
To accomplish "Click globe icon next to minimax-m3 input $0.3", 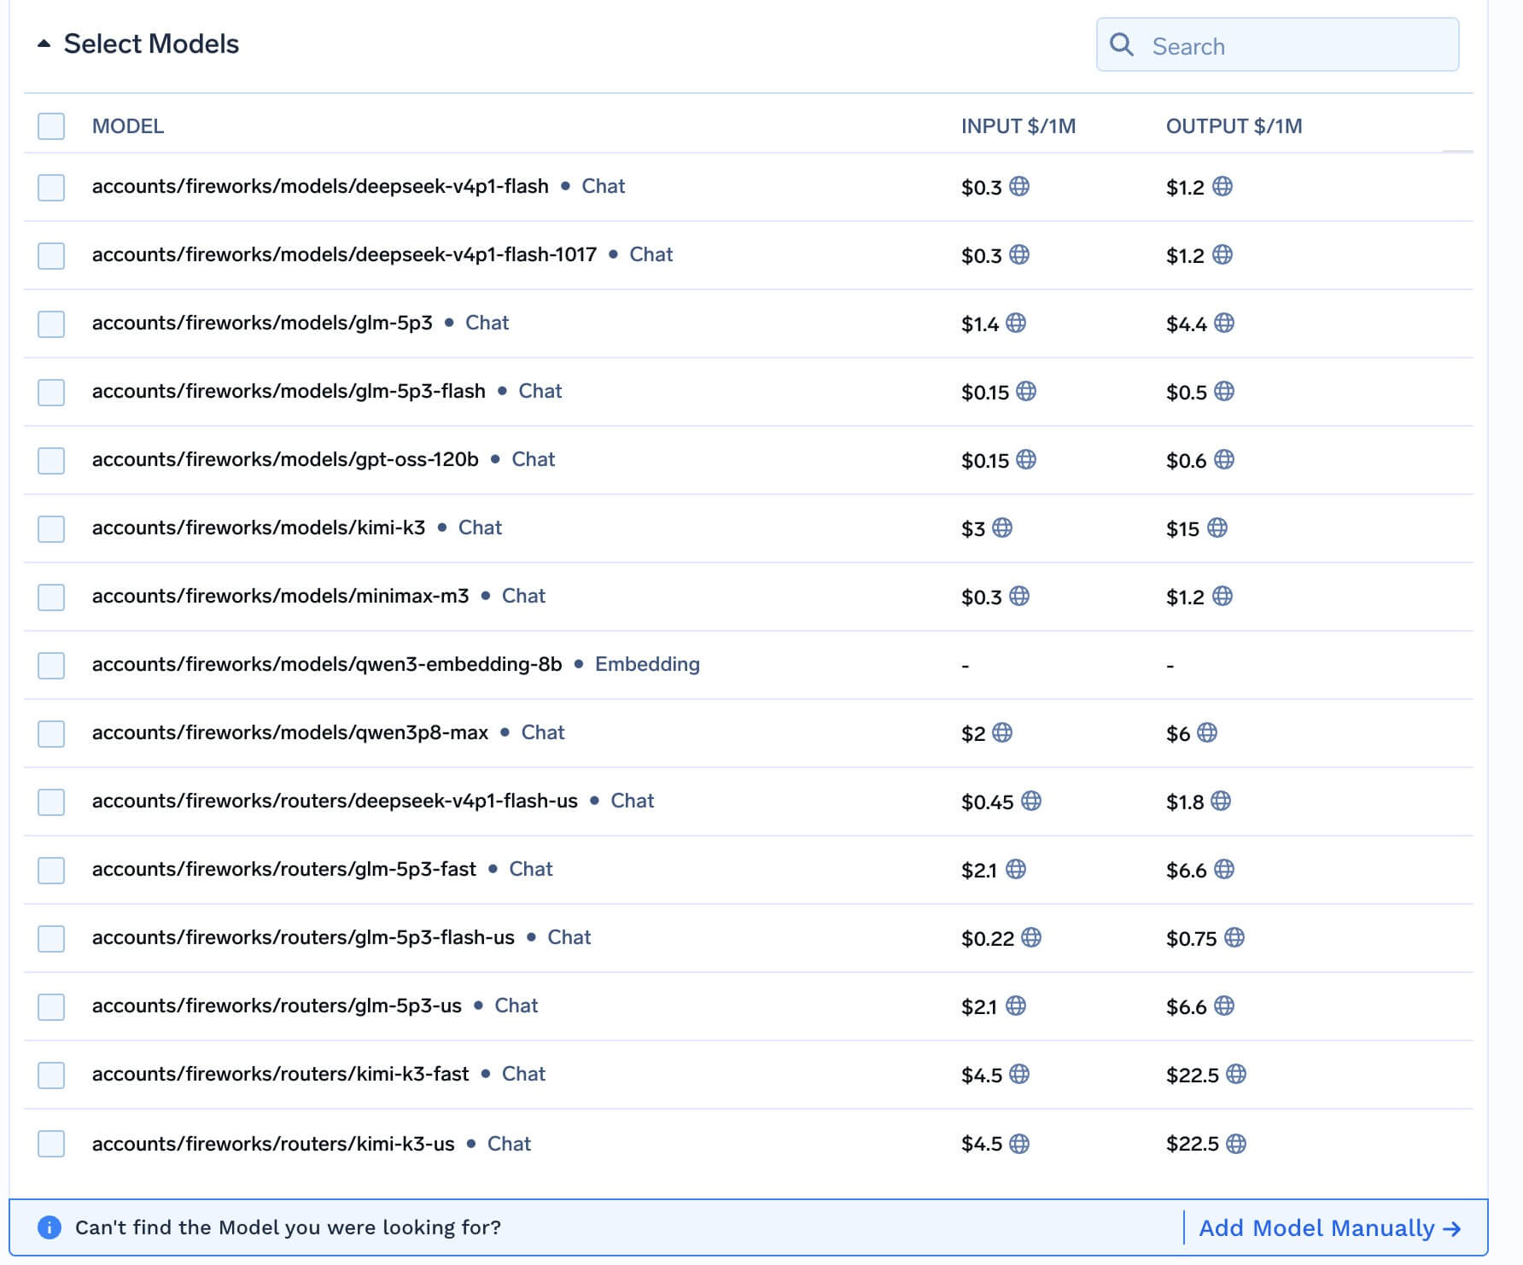I will tap(1019, 596).
